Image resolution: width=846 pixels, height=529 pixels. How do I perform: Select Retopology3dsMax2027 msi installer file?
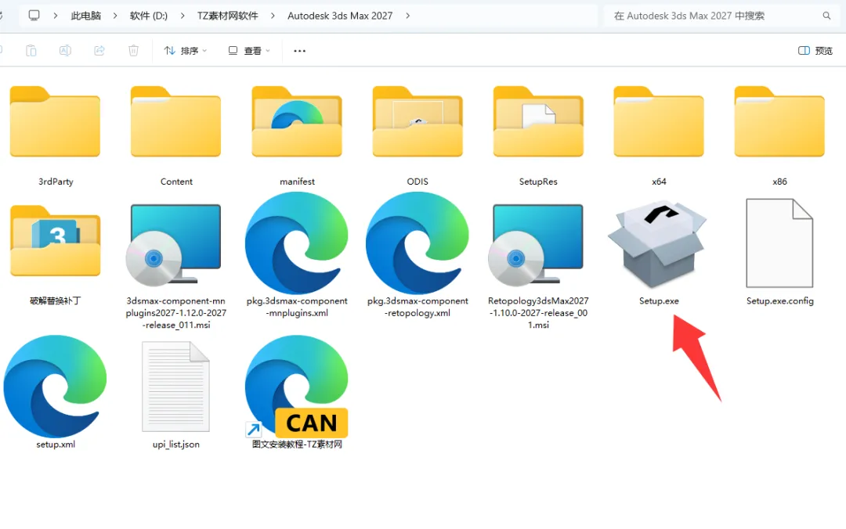[x=536, y=245]
